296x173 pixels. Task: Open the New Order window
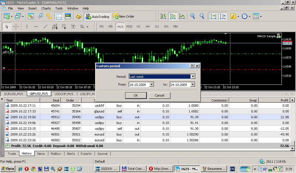[123, 16]
